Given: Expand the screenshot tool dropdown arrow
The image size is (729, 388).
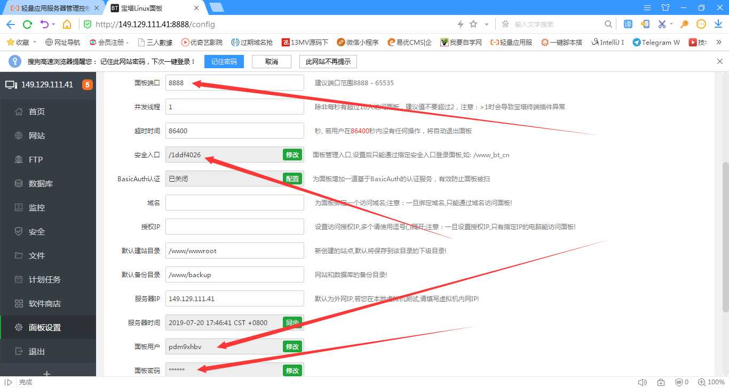Looking at the screenshot, I should (x=671, y=24).
